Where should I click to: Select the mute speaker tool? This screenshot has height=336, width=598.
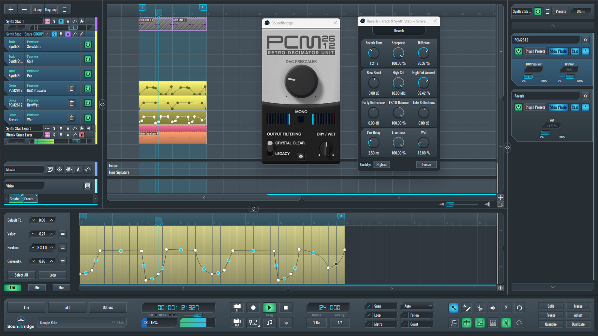tap(493, 308)
